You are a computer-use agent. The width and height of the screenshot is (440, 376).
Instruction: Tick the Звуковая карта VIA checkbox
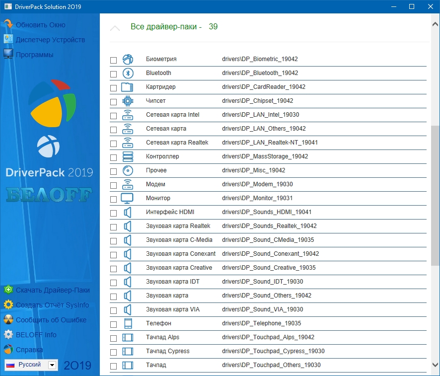(x=114, y=310)
